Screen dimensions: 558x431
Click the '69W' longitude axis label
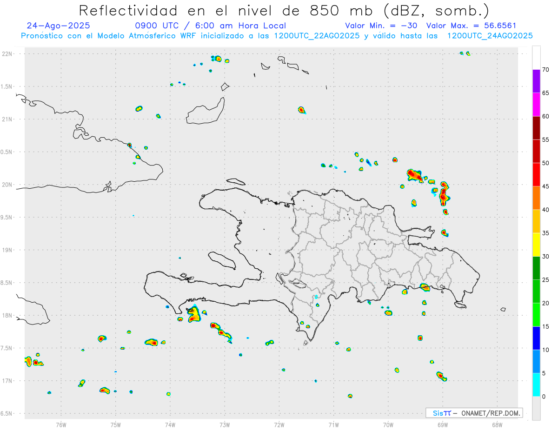443,424
